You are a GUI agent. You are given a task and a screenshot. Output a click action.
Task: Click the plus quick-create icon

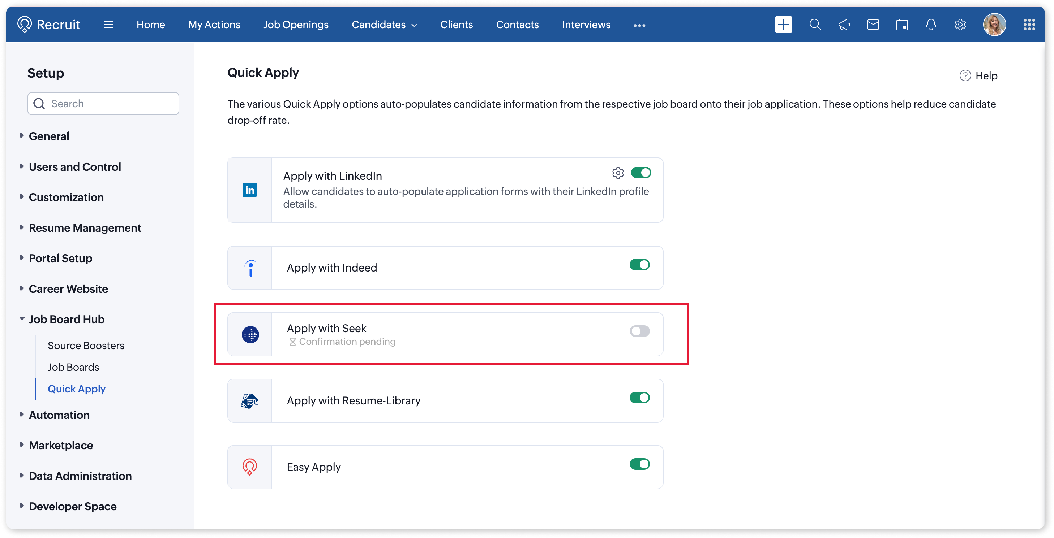[x=783, y=25]
